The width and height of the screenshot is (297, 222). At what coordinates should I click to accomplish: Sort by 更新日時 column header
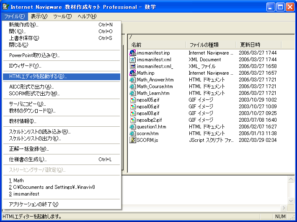pyautogui.click(x=259, y=45)
